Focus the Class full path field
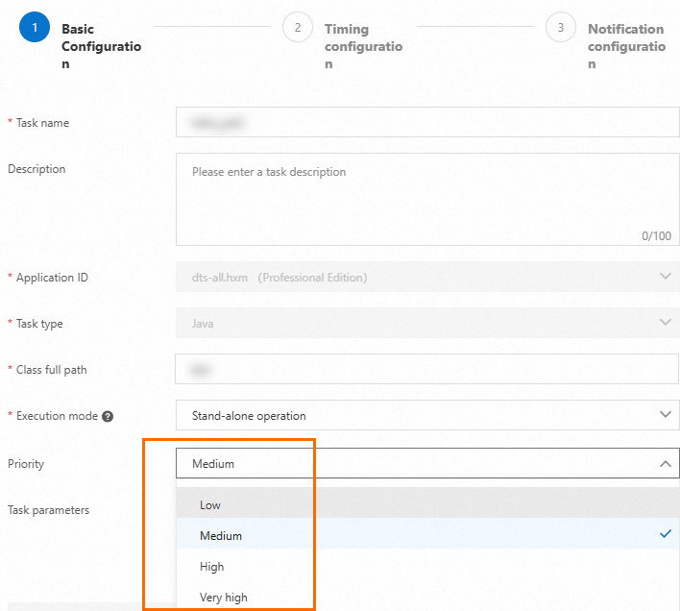Image resolution: width=680 pixels, height=611 pixels. [x=427, y=369]
